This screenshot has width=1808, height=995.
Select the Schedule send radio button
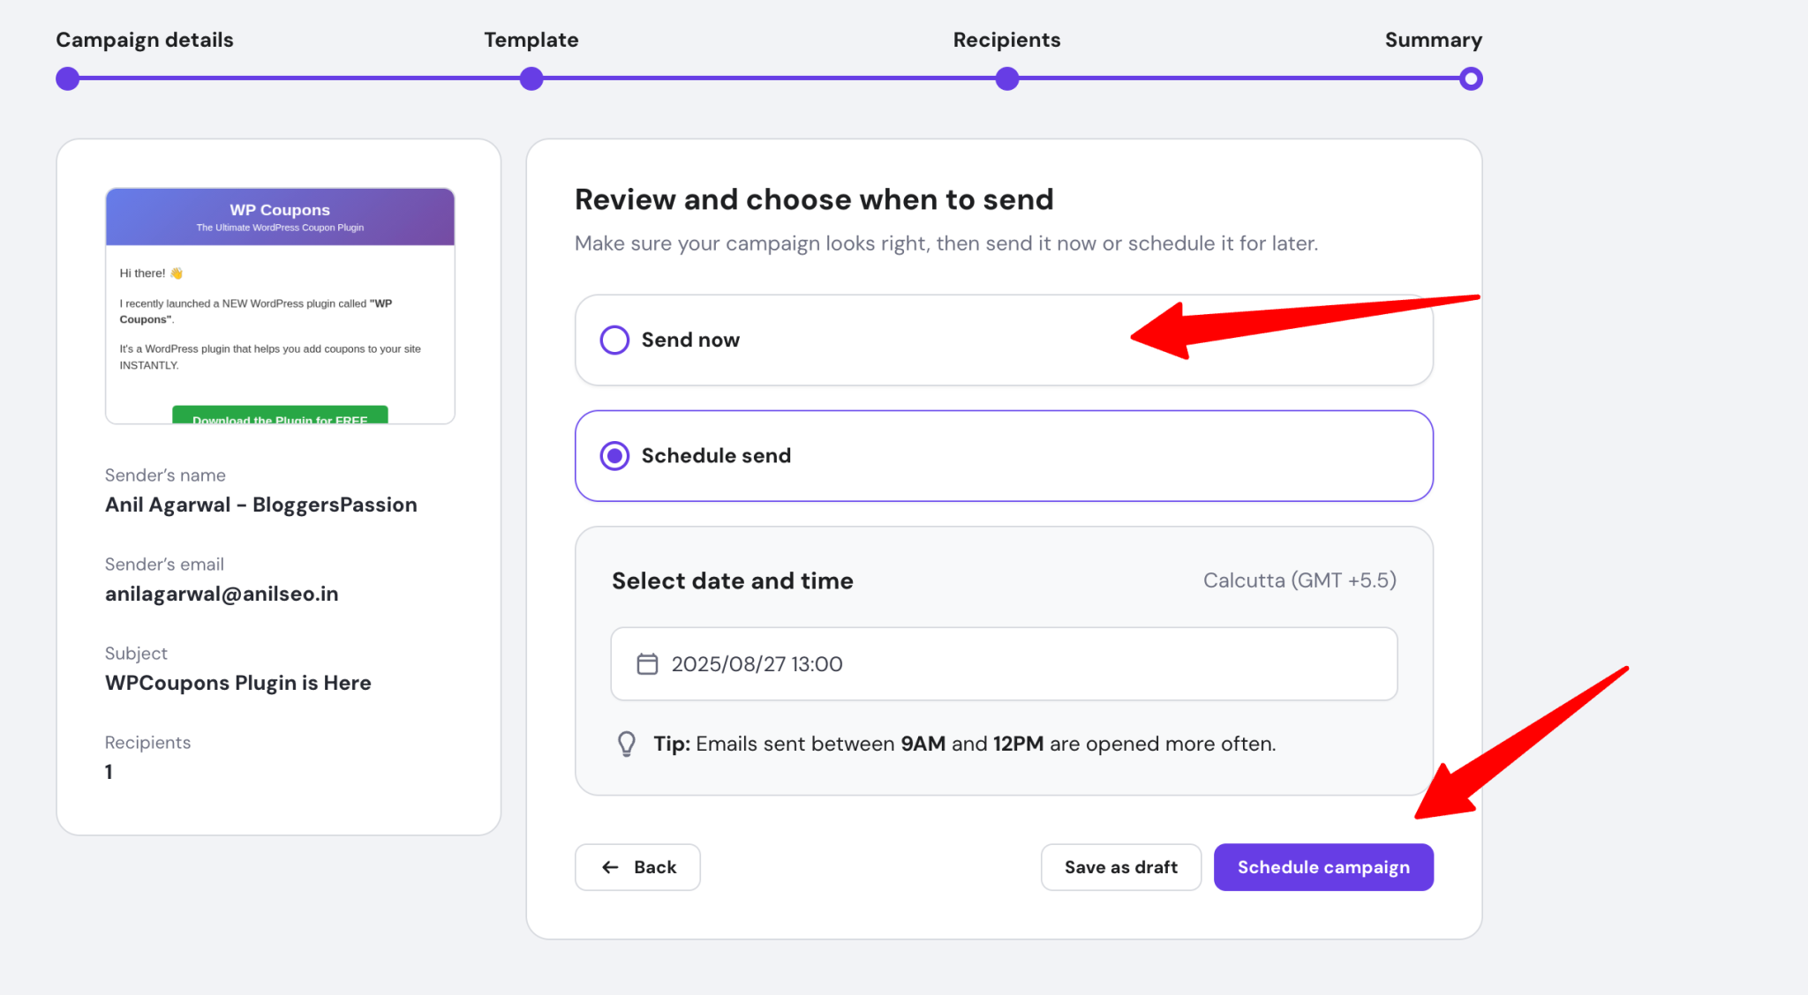(x=614, y=456)
